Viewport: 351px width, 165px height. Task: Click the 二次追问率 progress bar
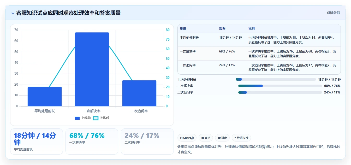pos(280,92)
